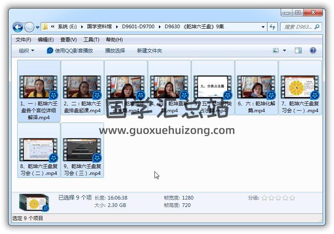Expand arrow after 国学资料馆 breadcrumb
334x234 pixels.
click(x=117, y=27)
